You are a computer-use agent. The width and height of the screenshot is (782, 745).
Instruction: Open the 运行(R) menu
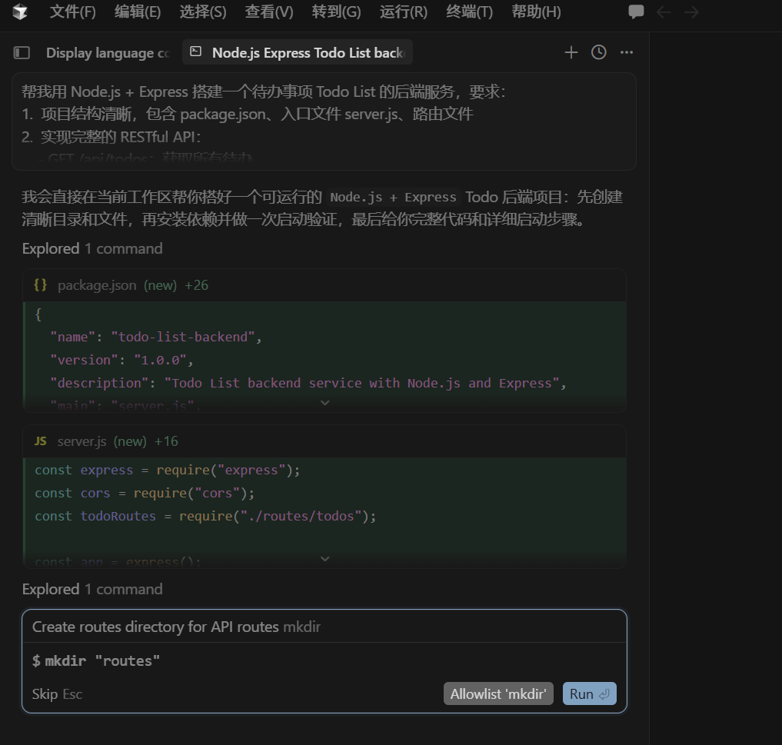(x=404, y=12)
